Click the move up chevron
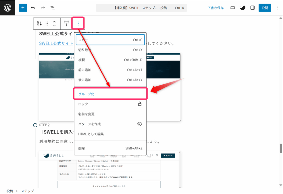This screenshot has height=194, width=283. [x=54, y=22]
